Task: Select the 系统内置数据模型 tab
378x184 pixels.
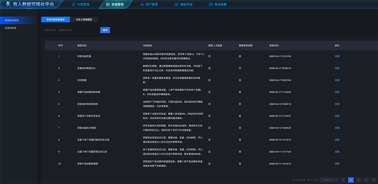Action: [x=55, y=19]
